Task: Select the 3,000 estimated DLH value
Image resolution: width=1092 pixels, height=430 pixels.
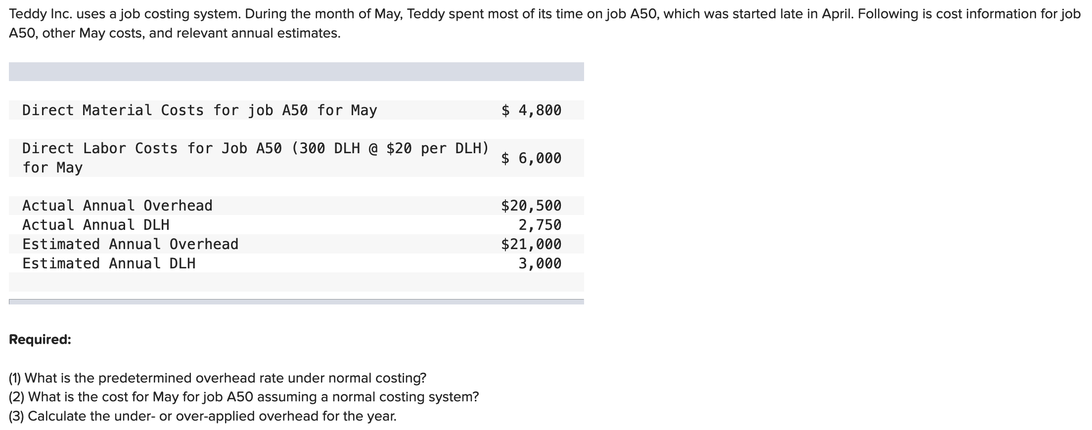Action: pyautogui.click(x=540, y=263)
